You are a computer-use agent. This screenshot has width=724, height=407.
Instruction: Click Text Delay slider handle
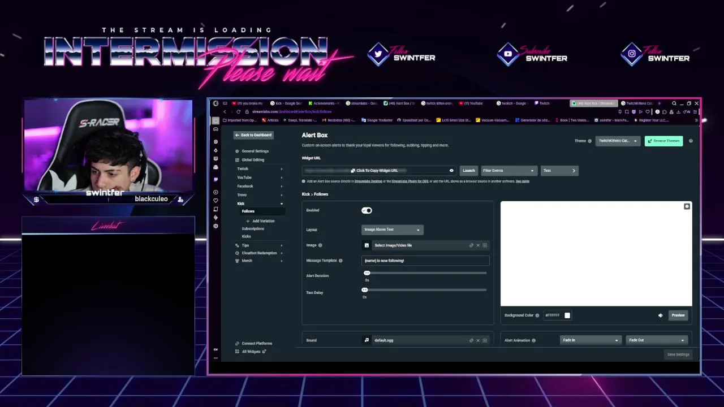pos(365,290)
